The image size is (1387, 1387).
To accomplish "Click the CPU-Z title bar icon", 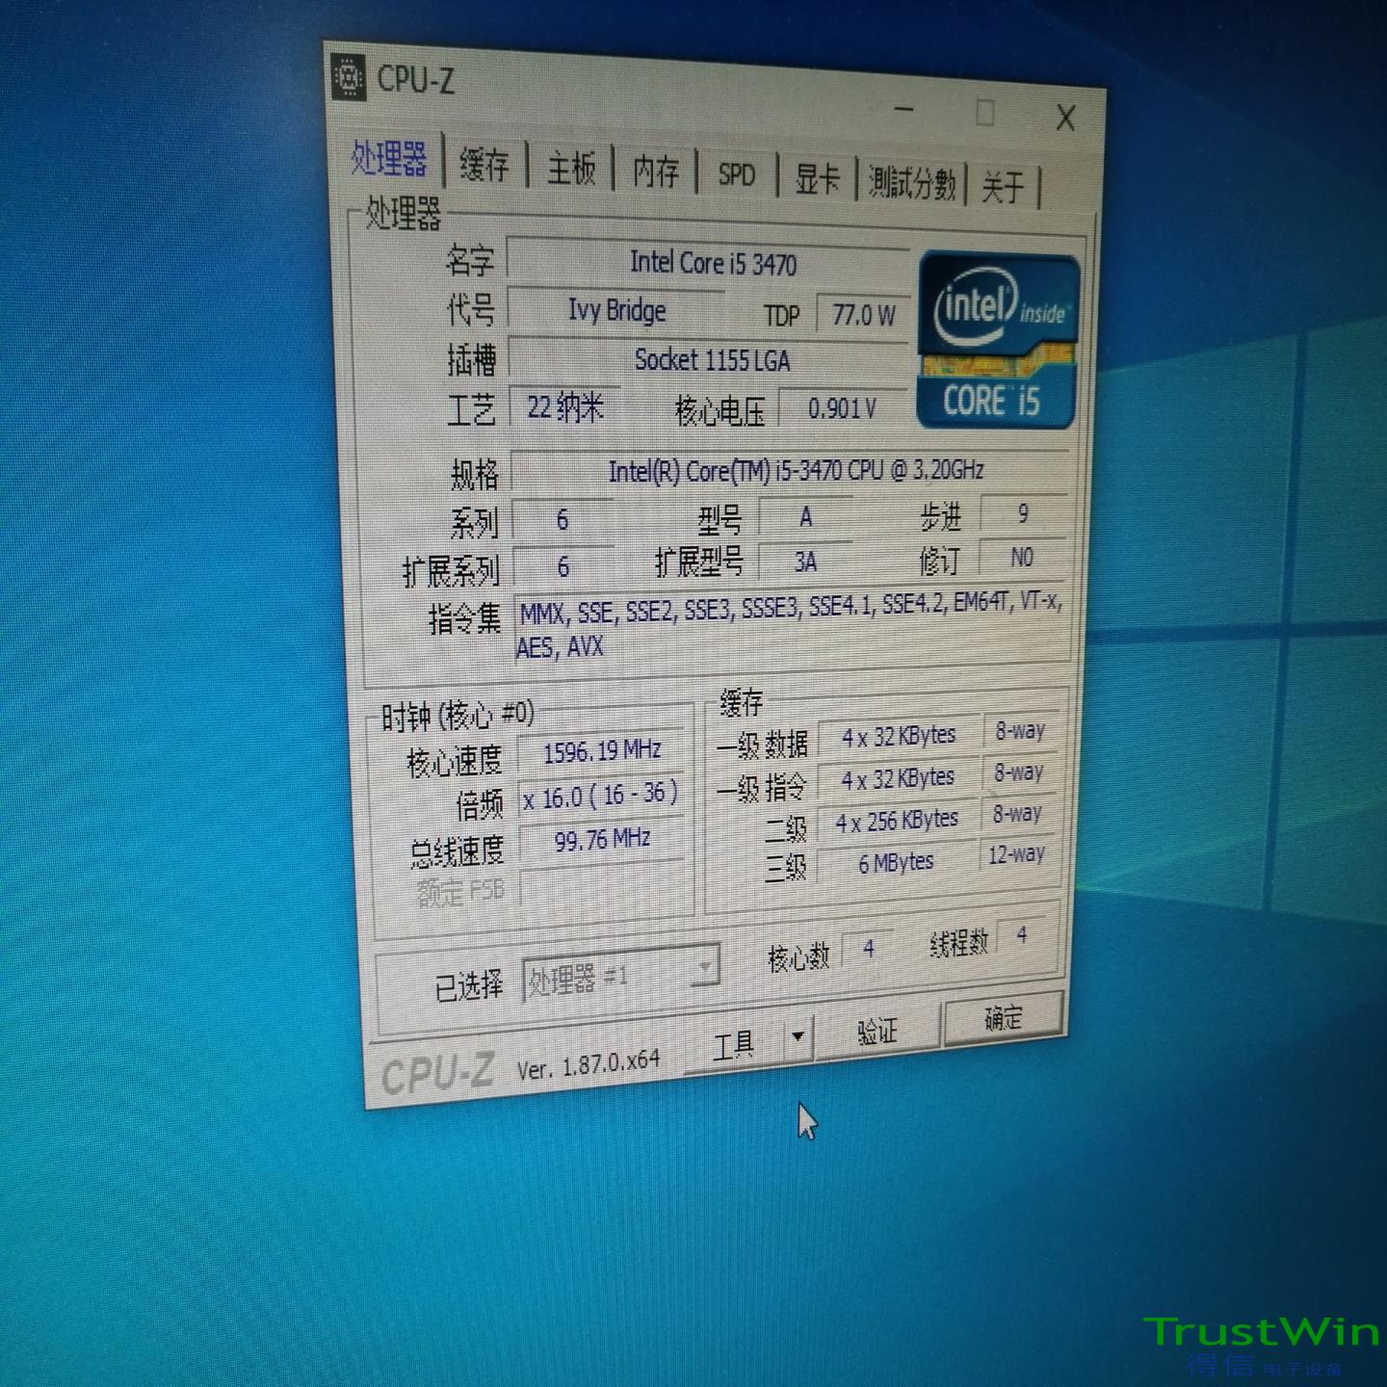I will (x=348, y=77).
